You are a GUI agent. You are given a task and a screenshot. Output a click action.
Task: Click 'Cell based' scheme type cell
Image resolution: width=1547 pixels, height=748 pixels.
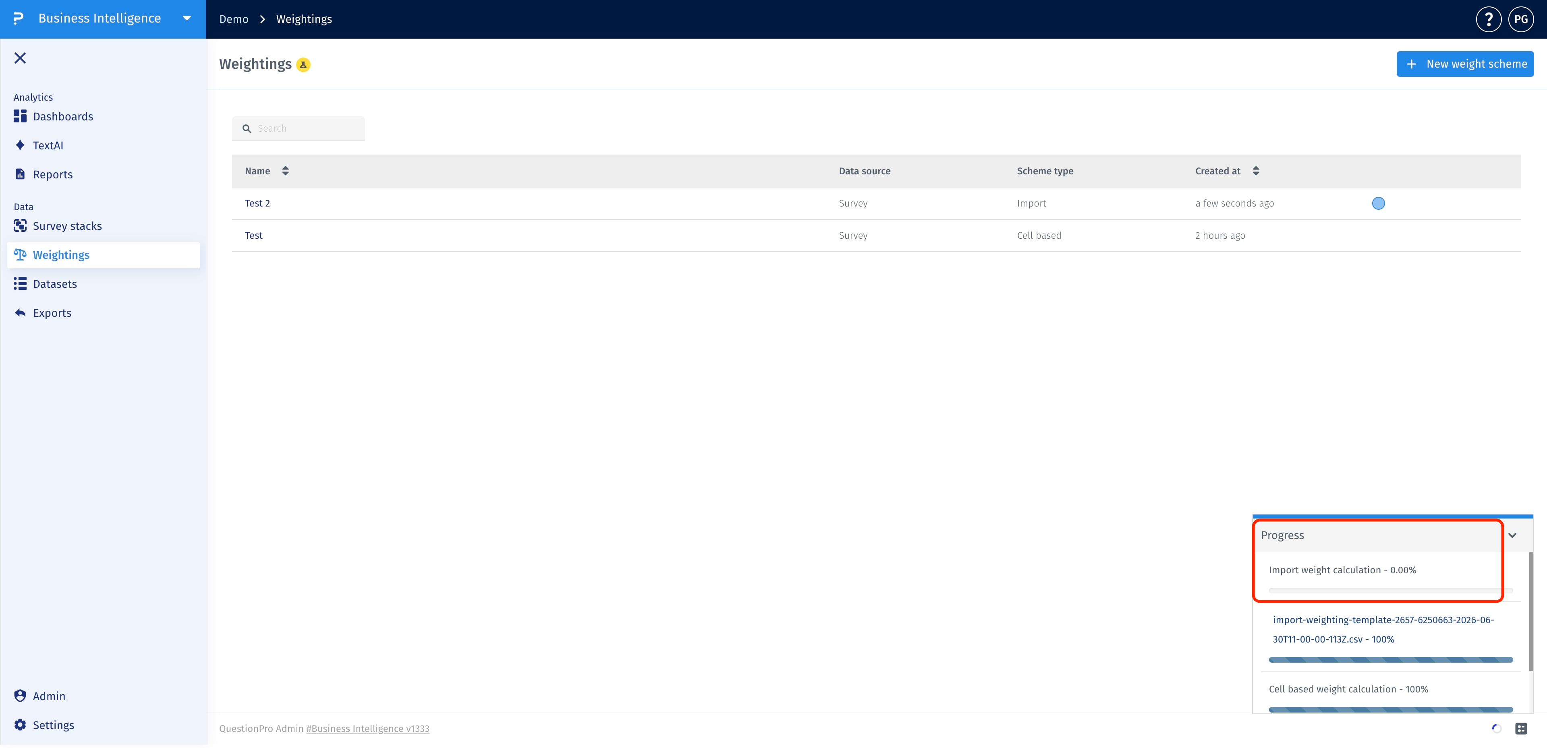coord(1039,236)
